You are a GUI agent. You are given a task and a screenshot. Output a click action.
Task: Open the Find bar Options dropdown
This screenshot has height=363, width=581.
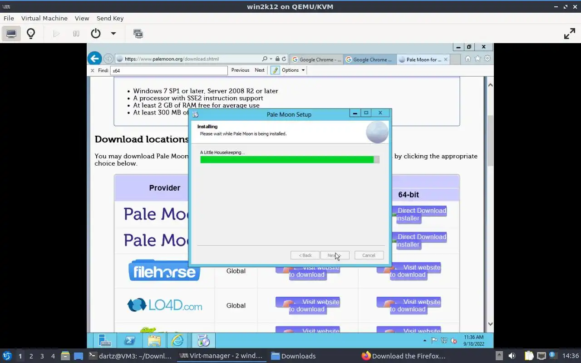point(293,70)
